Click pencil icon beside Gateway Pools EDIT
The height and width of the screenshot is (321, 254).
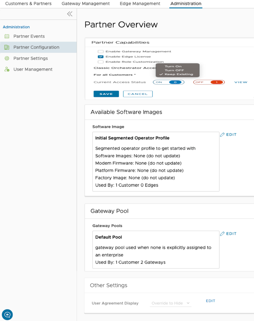click(222, 234)
